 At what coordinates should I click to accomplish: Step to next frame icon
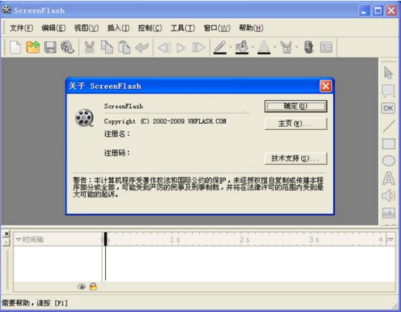[x=199, y=48]
